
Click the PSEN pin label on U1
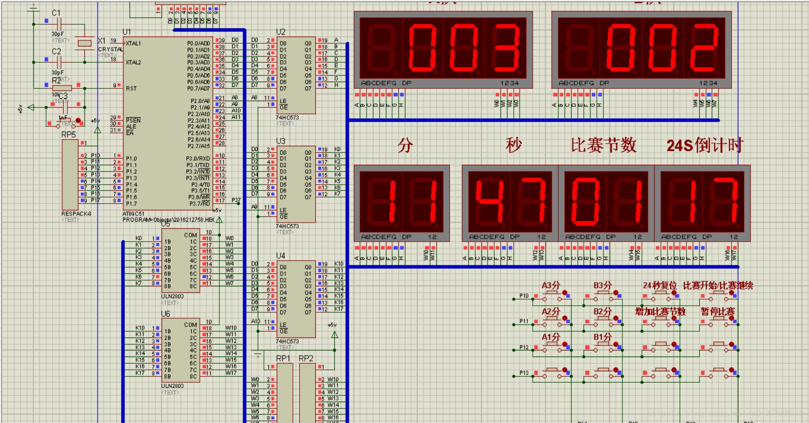(133, 121)
